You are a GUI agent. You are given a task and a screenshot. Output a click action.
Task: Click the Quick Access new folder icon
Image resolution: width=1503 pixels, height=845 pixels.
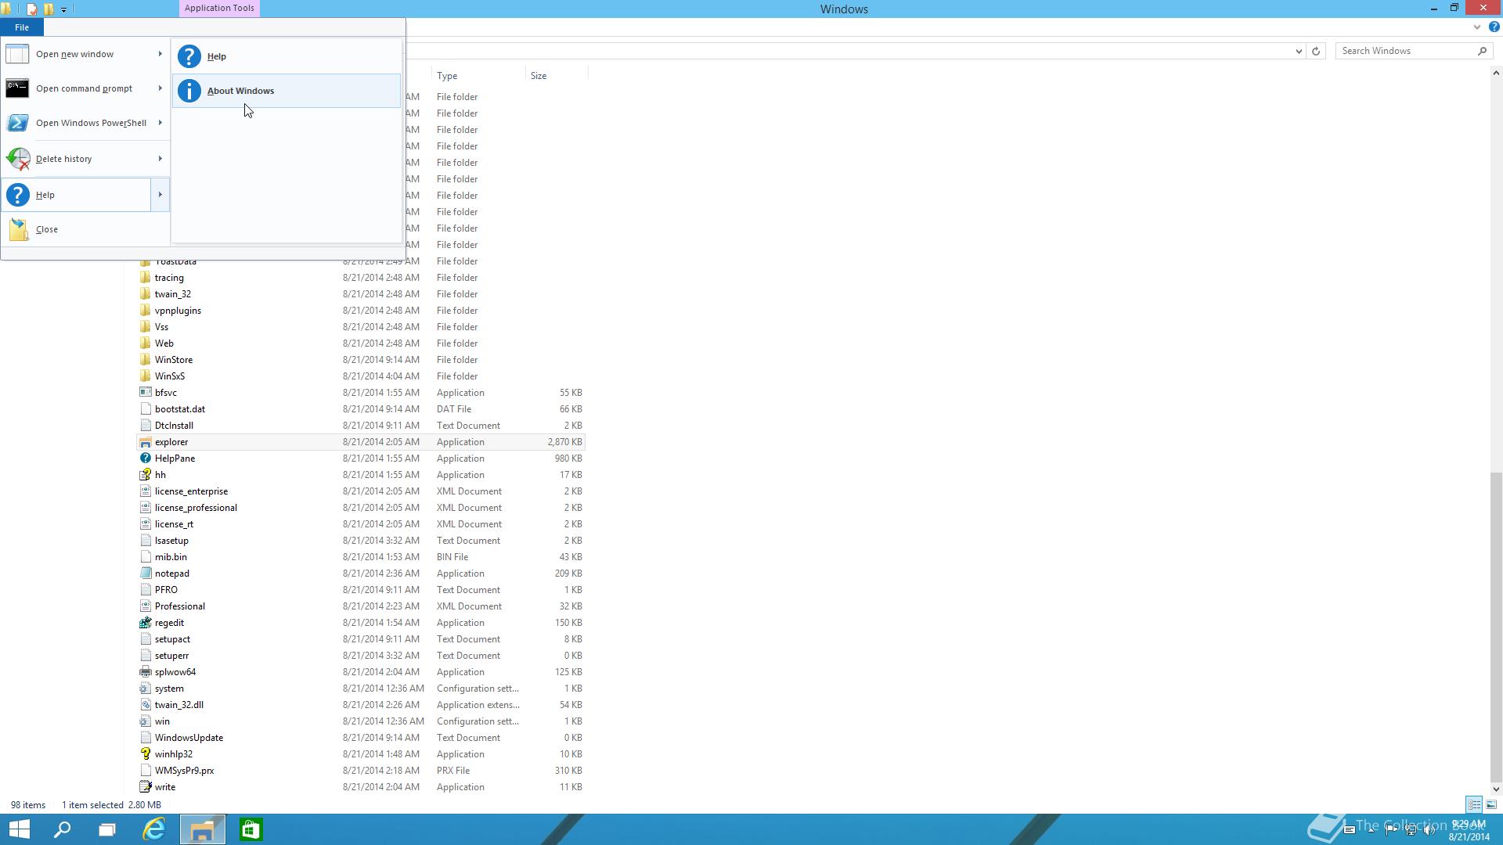pyautogui.click(x=49, y=9)
